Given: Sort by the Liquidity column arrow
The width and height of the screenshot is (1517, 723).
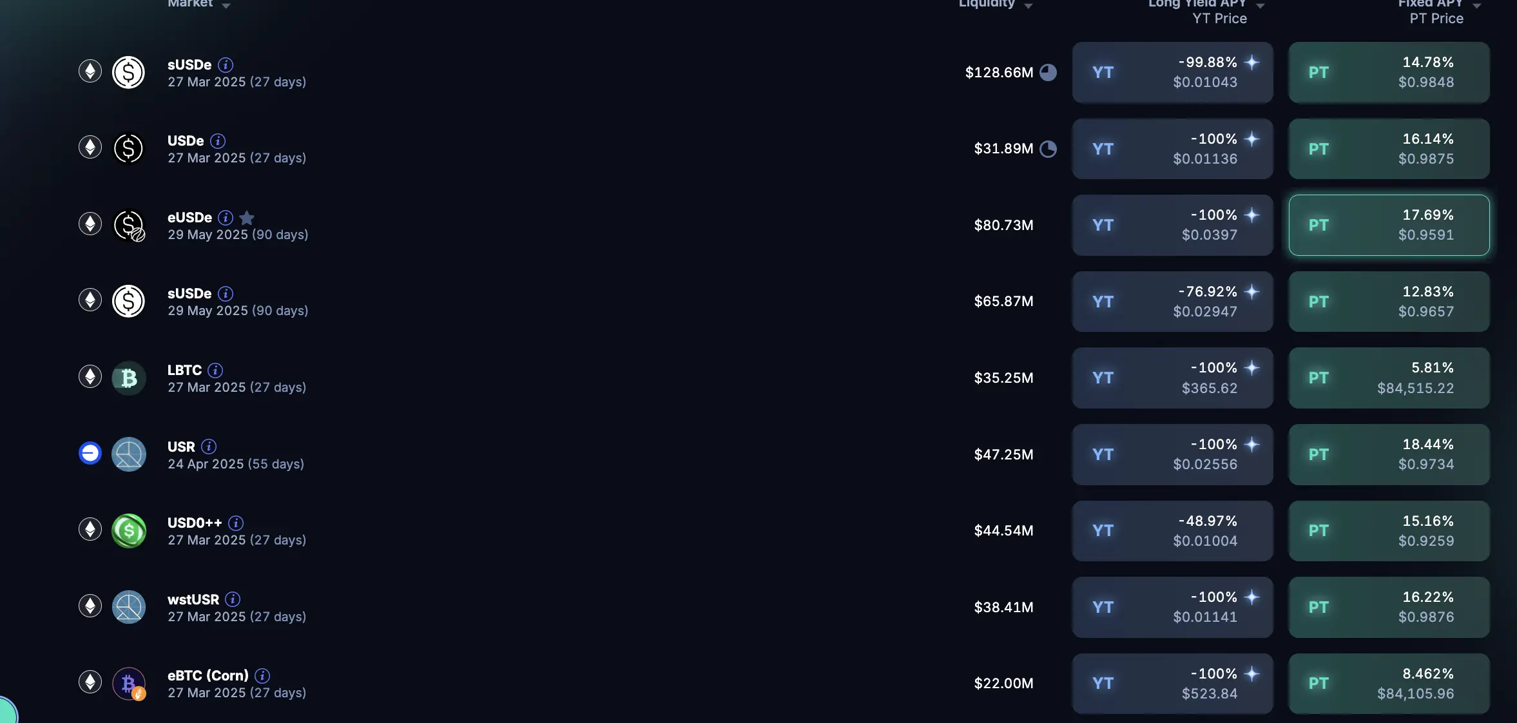Looking at the screenshot, I should (x=1029, y=5).
